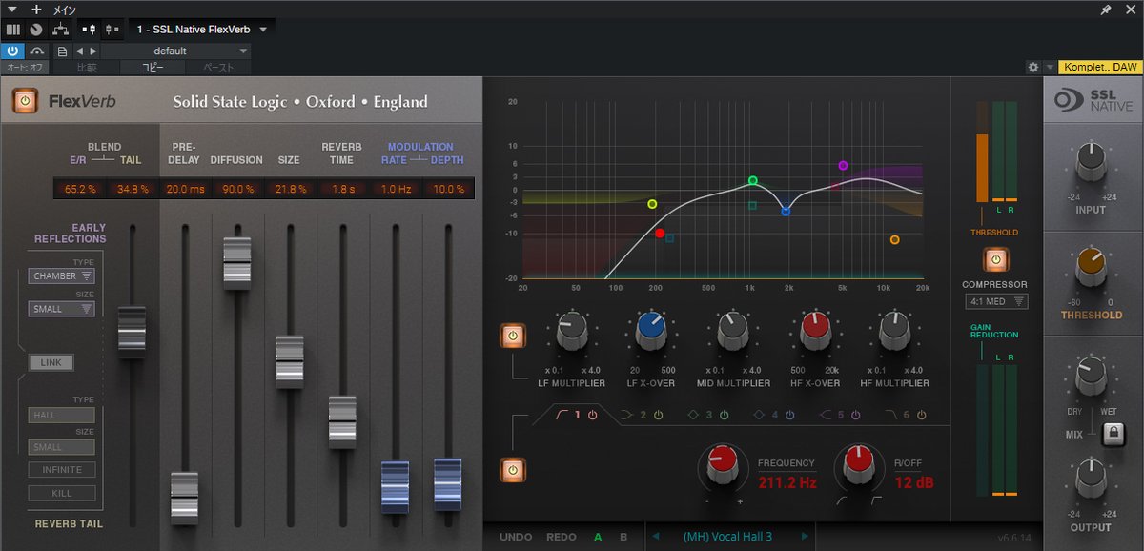Switch to the A preset slot

pos(599,537)
